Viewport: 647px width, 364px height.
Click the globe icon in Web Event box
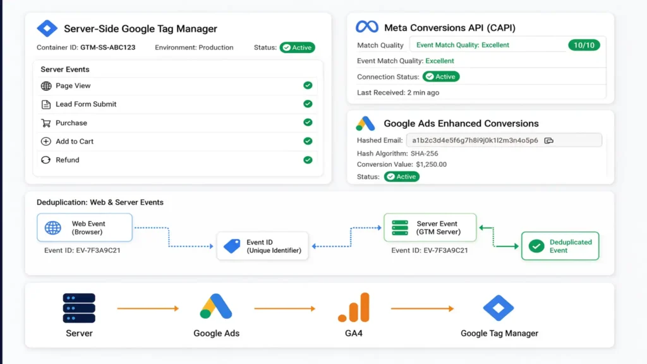[x=53, y=227]
